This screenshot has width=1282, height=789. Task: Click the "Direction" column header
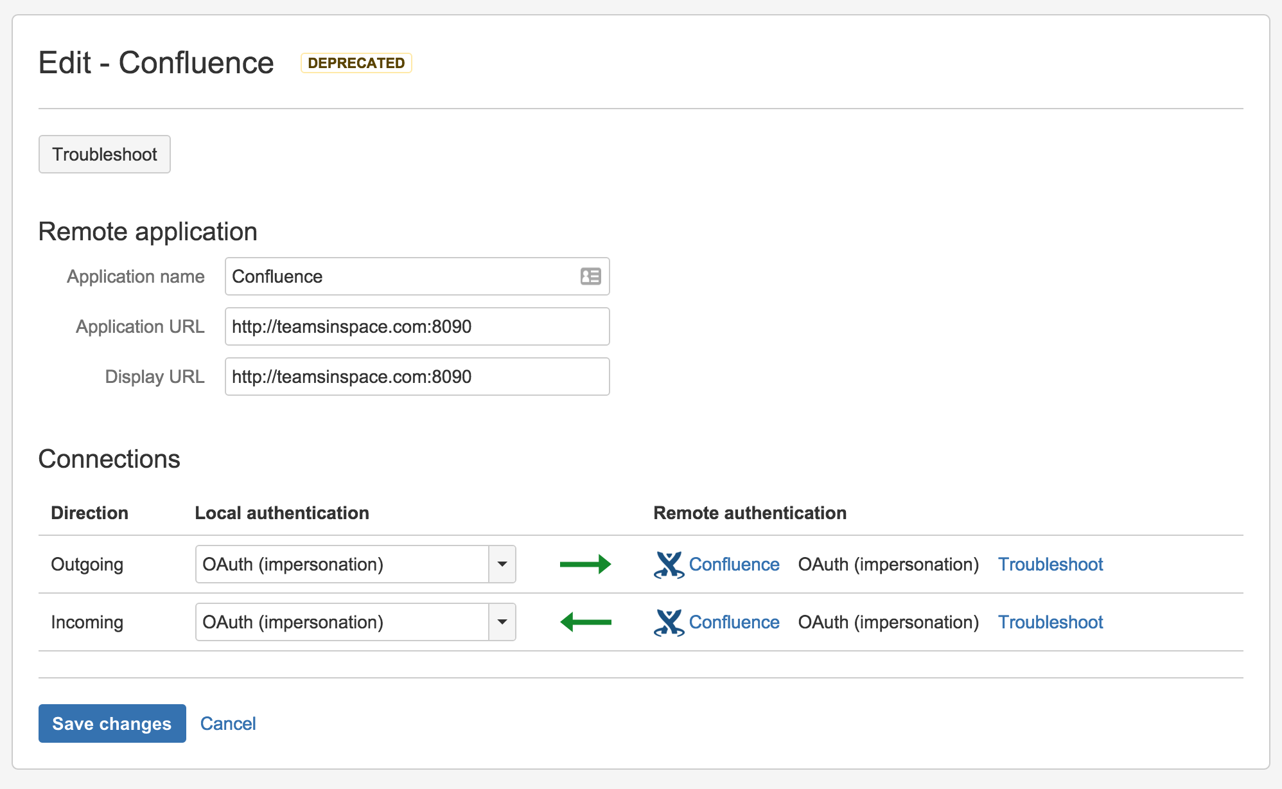[x=89, y=513]
